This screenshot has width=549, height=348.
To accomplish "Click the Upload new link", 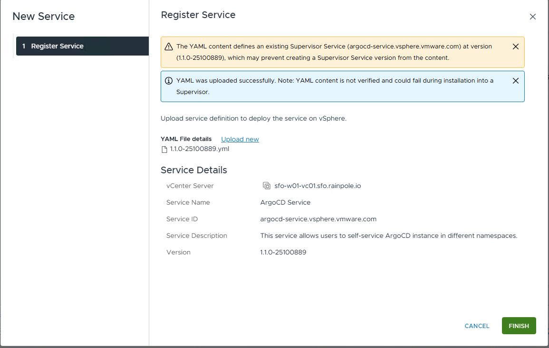I will pos(240,139).
